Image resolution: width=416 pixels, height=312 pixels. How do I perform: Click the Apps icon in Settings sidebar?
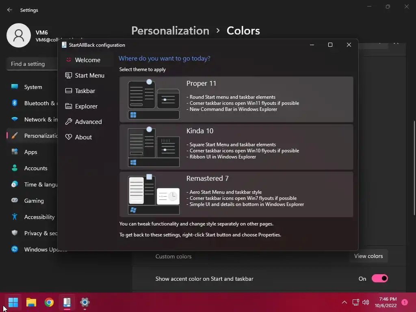15,152
